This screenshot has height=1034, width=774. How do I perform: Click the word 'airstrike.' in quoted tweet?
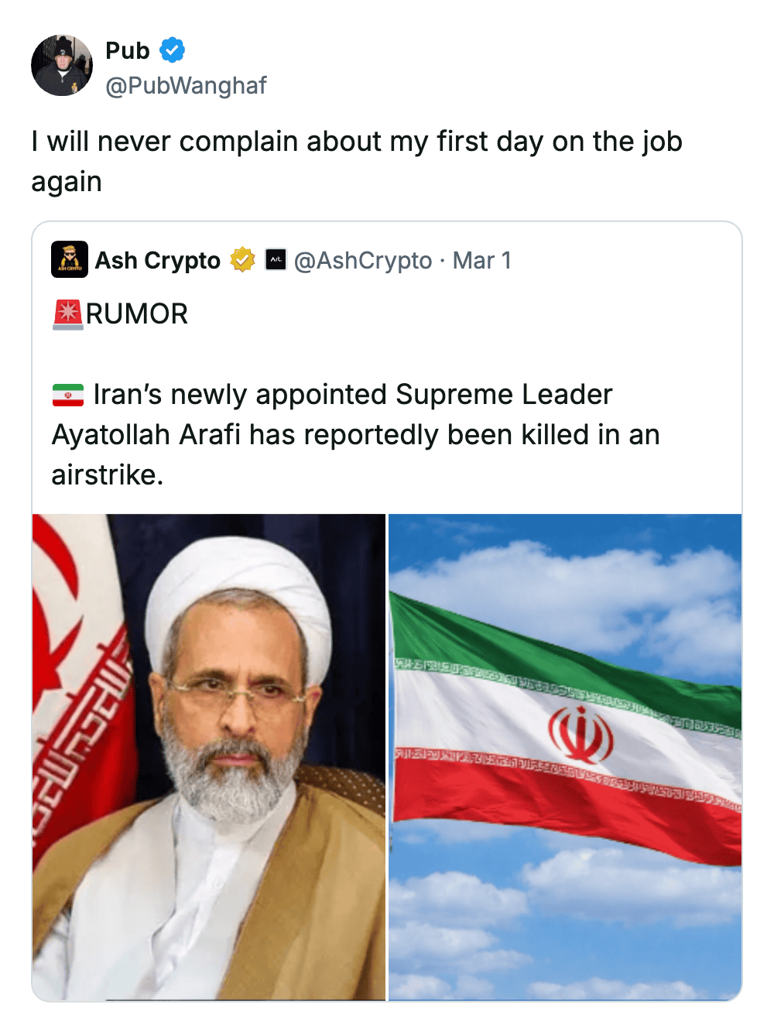pos(108,475)
